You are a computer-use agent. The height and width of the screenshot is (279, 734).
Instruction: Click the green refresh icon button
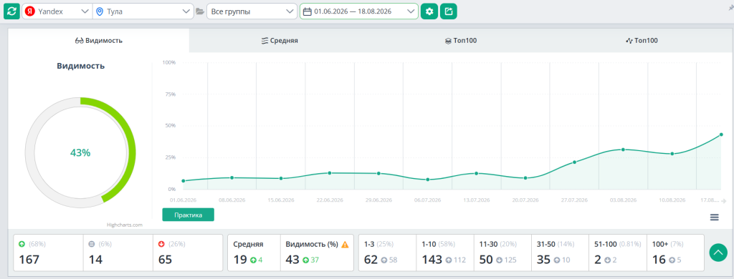tap(11, 11)
